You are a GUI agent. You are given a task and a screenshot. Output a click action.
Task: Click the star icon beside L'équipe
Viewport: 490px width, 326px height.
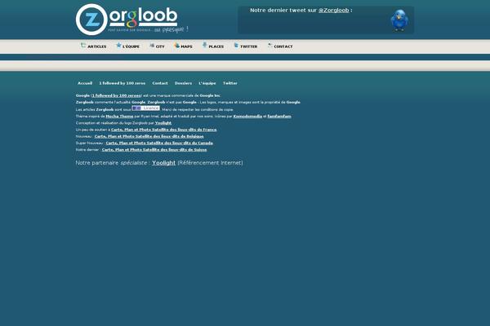tap(118, 46)
